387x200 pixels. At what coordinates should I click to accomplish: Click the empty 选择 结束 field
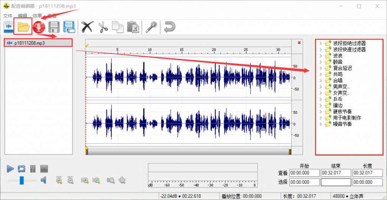tap(336, 182)
